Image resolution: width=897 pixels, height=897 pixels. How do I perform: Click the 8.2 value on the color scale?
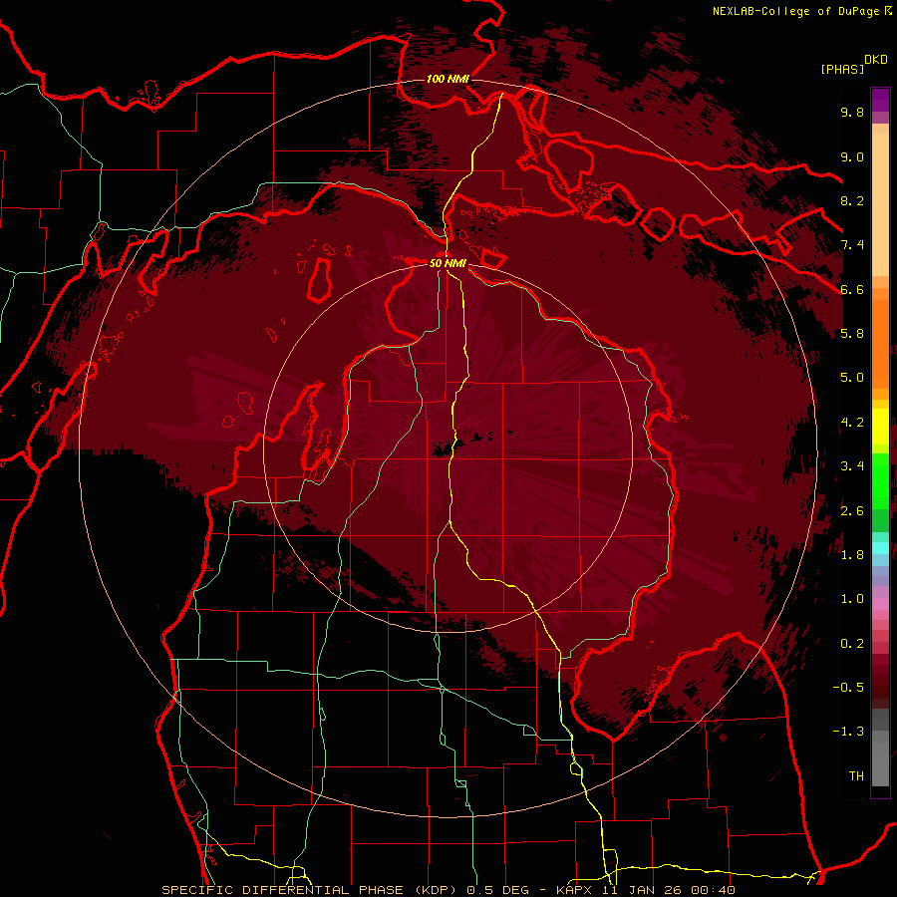(852, 200)
